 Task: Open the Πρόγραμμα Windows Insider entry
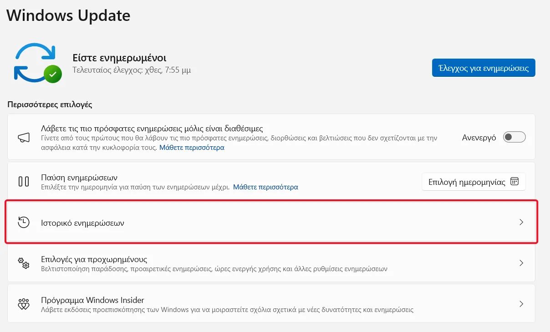(271, 304)
